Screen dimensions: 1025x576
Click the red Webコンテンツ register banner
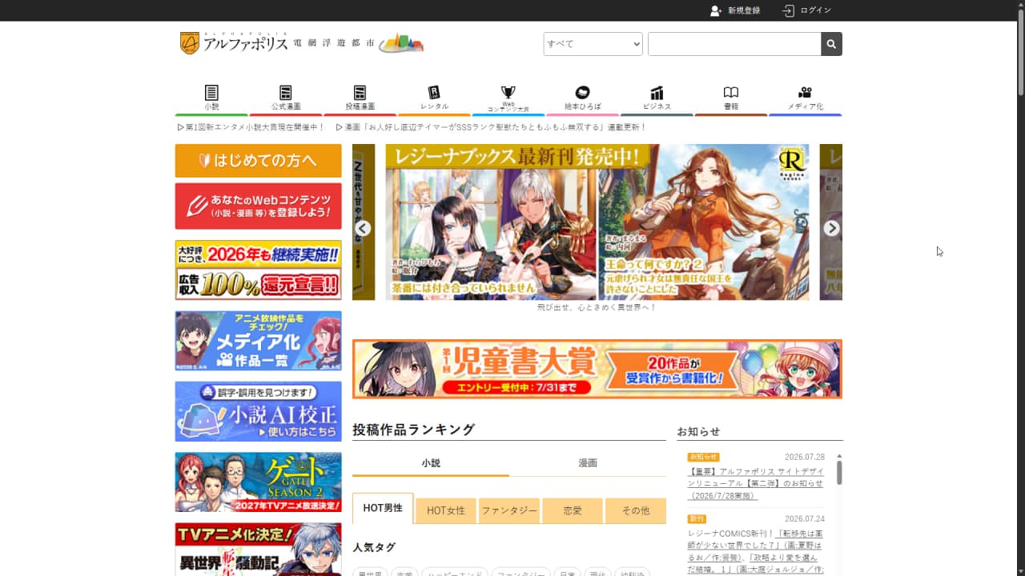pyautogui.click(x=259, y=206)
